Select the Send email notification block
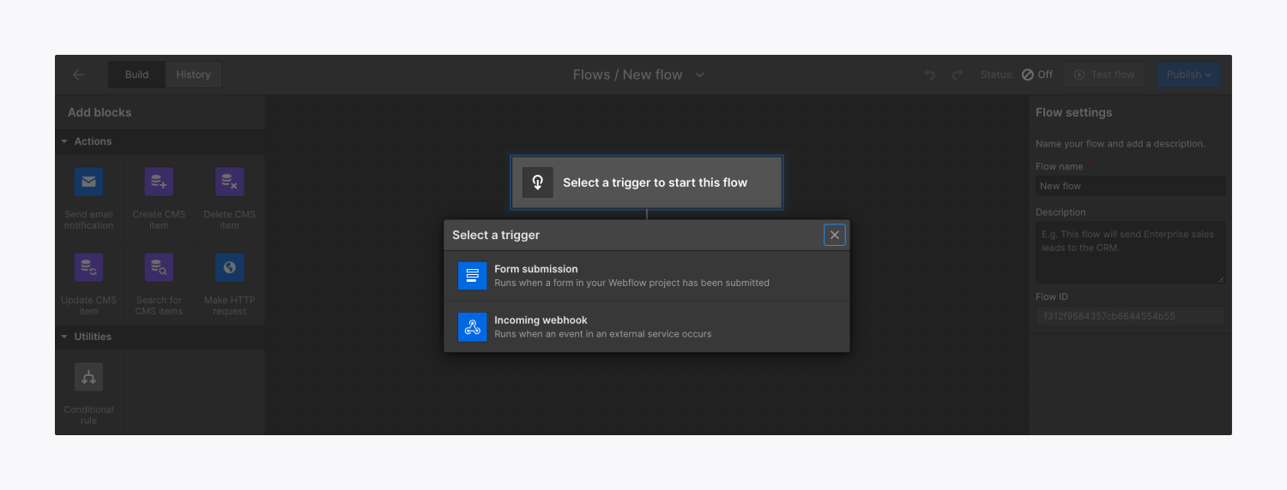The height and width of the screenshot is (490, 1287). click(x=89, y=197)
